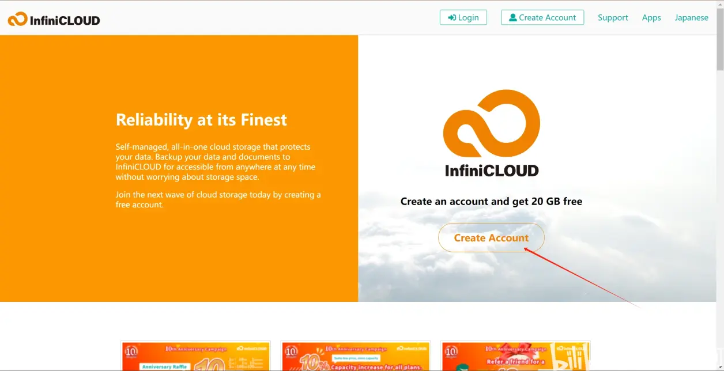Open the Refer a friend campaign banner

[x=515, y=356]
